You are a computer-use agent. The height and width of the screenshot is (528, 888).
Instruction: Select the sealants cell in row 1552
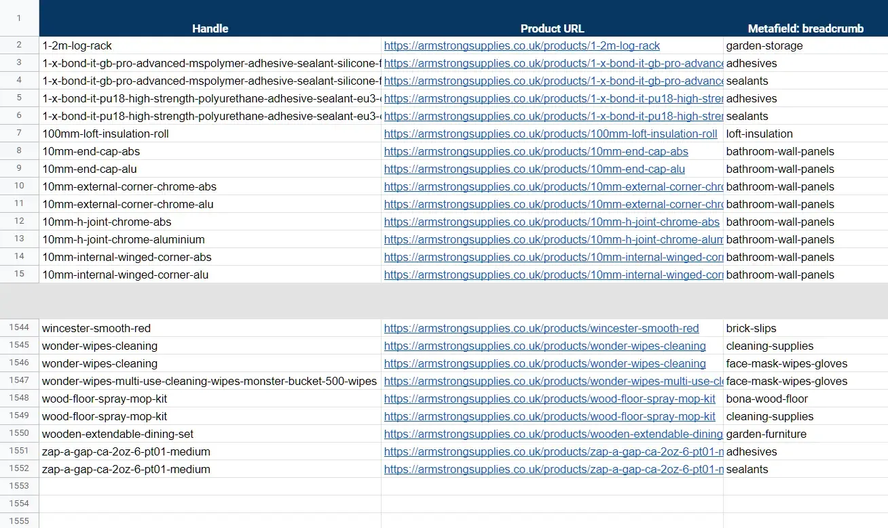coord(806,469)
